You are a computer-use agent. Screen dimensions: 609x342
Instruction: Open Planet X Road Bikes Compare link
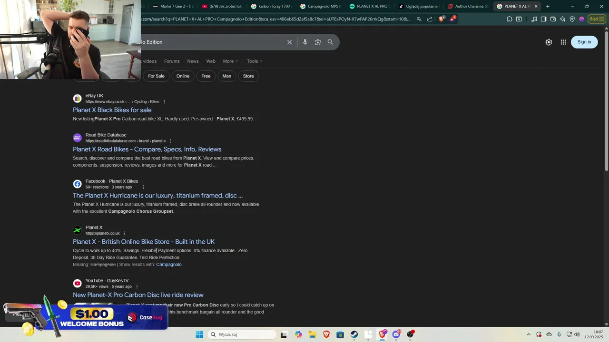[x=147, y=149]
